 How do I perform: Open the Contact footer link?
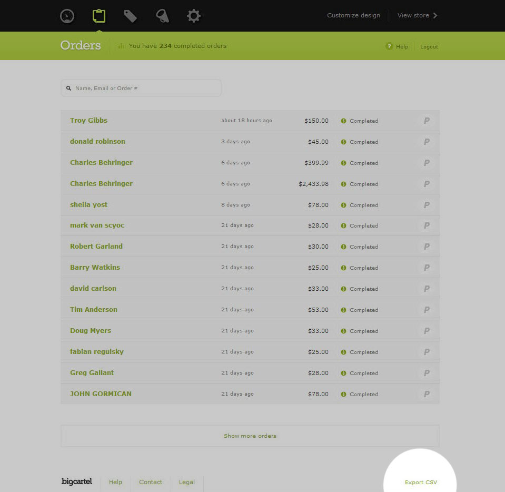[151, 482]
